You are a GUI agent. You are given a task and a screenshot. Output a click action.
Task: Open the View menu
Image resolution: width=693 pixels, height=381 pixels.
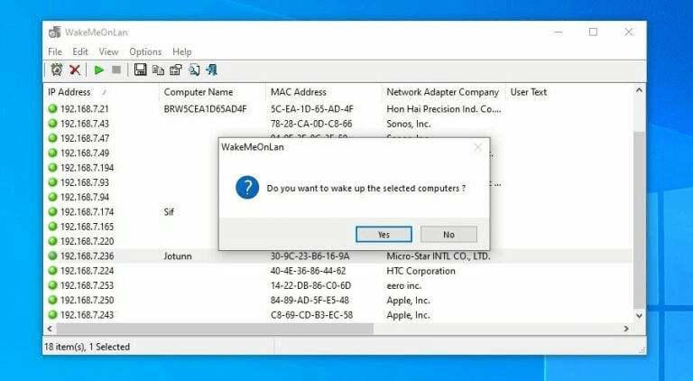click(x=108, y=51)
